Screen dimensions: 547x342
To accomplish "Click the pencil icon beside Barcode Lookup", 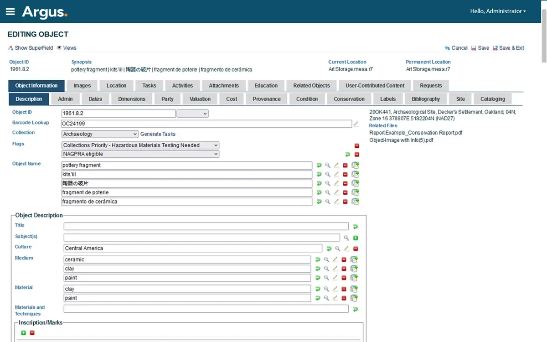I will [x=356, y=124].
